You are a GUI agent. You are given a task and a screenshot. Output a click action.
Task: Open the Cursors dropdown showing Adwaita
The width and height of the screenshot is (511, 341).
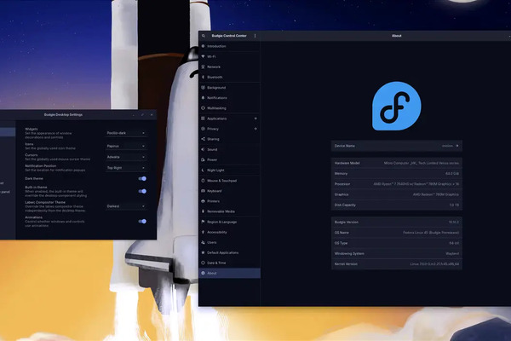[x=126, y=157]
